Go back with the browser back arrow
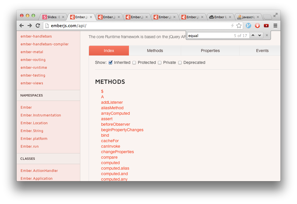 coord(22,25)
